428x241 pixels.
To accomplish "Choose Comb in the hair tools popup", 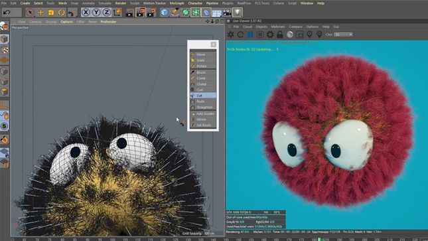I will point(203,78).
